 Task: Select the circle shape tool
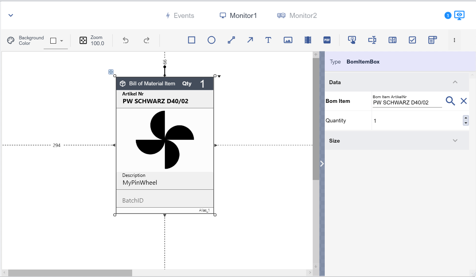[211, 40]
